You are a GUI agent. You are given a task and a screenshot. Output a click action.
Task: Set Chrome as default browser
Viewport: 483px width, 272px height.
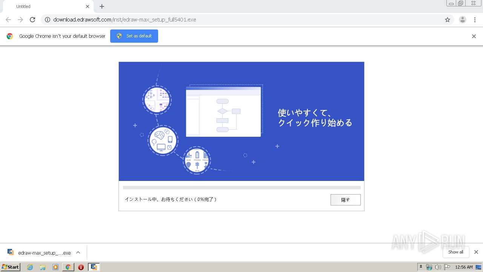click(x=134, y=36)
